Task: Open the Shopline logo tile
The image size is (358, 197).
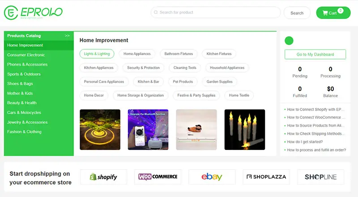Action: 320,177
